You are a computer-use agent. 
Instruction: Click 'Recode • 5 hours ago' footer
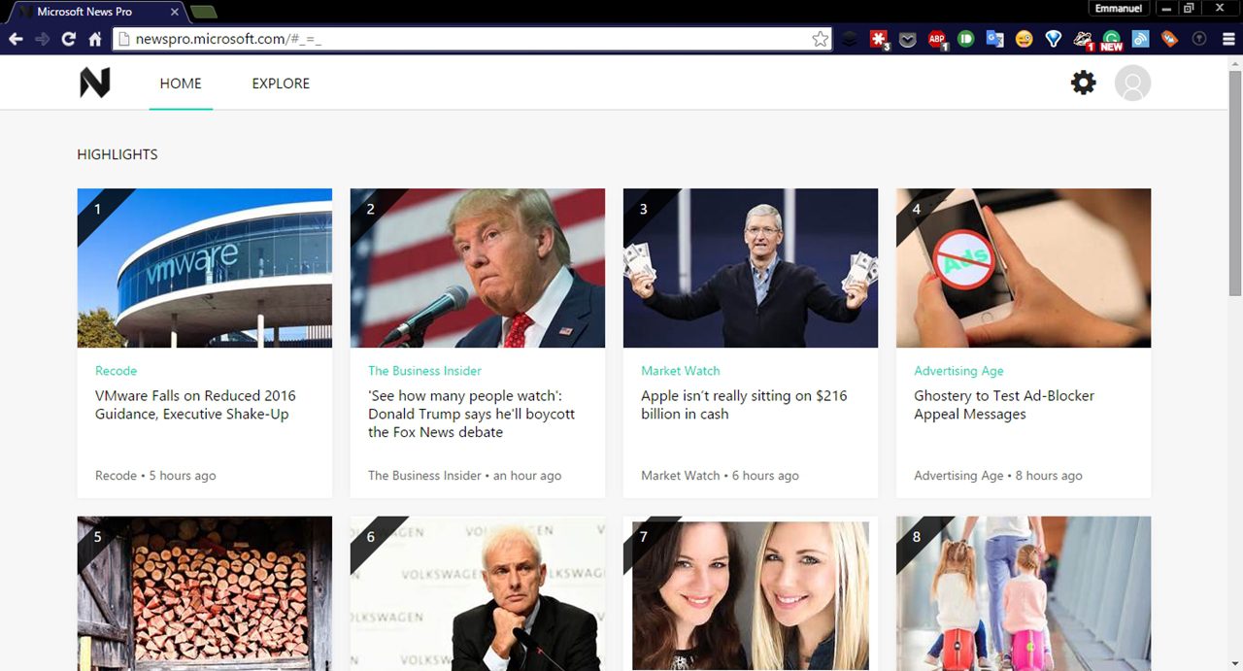(x=155, y=476)
